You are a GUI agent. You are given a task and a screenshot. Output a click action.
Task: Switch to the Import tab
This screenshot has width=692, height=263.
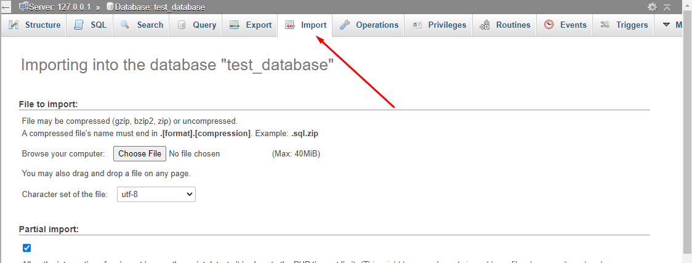click(x=306, y=25)
